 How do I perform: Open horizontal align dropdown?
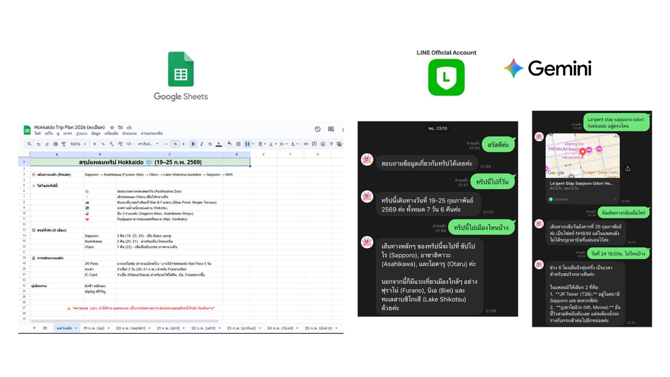click(x=262, y=144)
